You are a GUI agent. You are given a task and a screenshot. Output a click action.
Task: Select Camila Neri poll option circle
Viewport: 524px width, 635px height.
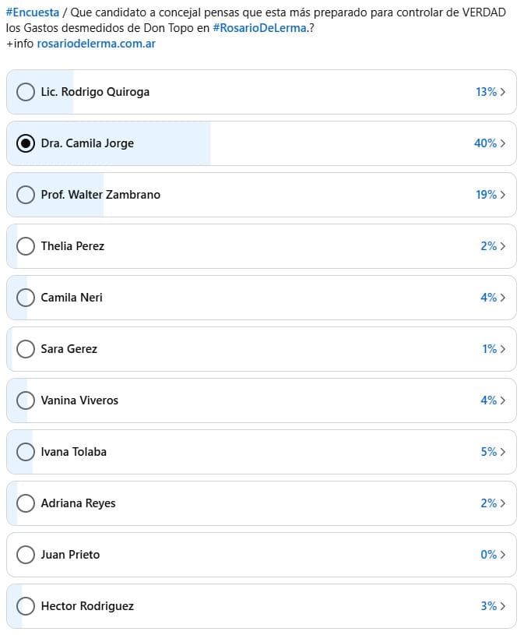[26, 298]
